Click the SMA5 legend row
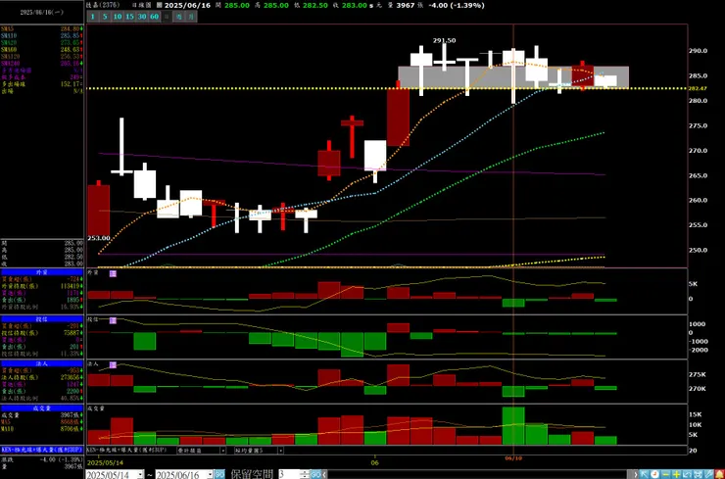Screen dimensions: 725x479 (41, 28)
